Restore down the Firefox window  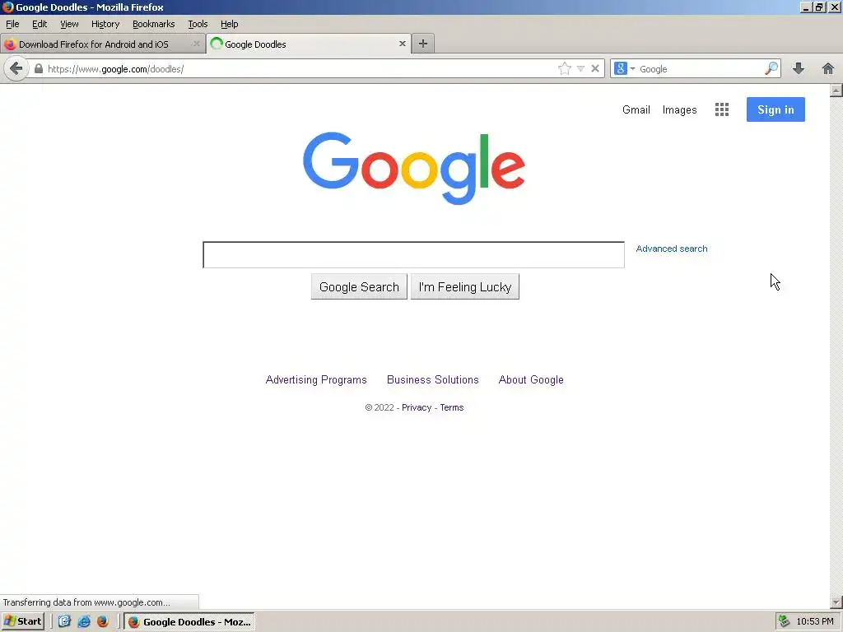tap(819, 7)
